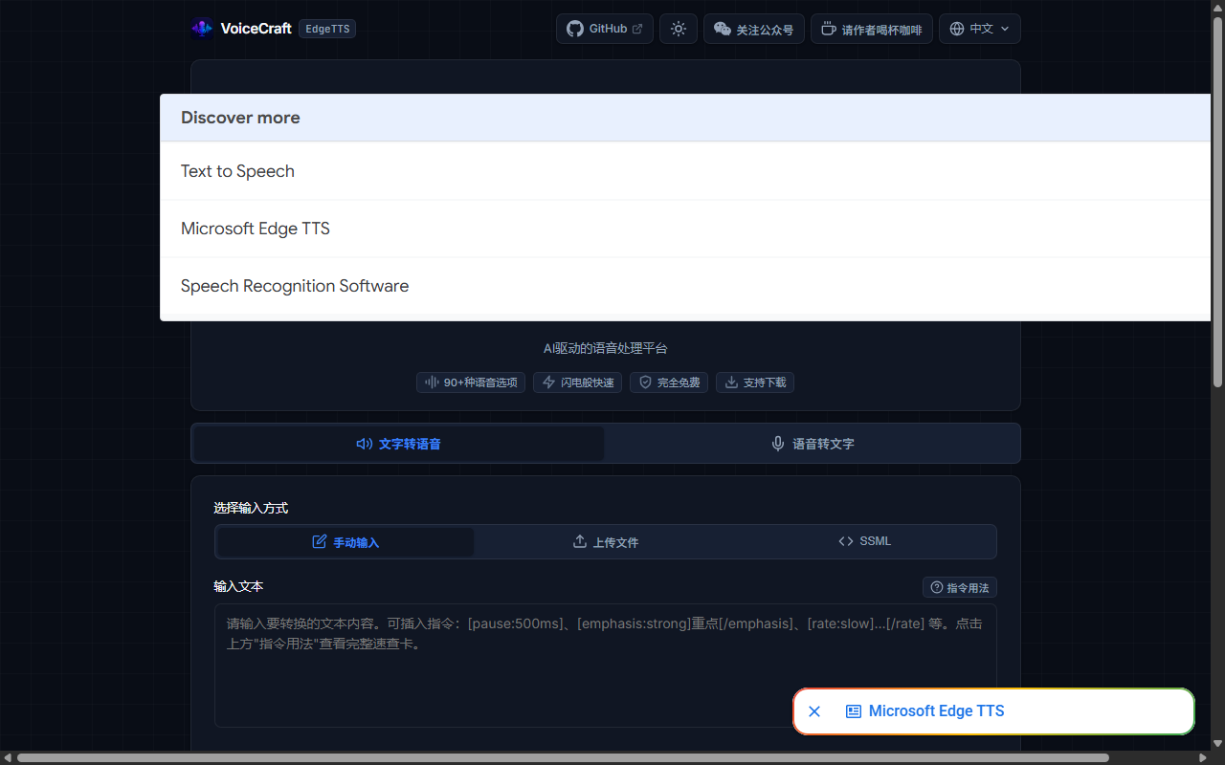Toggle the light/dark theme sun icon
This screenshot has width=1225, height=765.
click(679, 29)
